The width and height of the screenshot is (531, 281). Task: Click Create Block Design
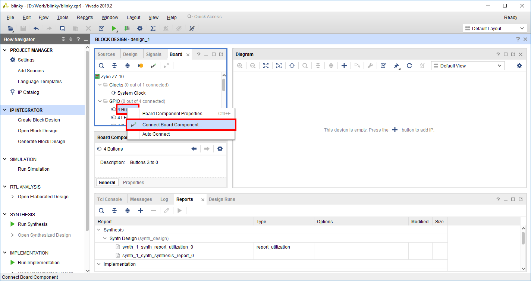coord(39,120)
